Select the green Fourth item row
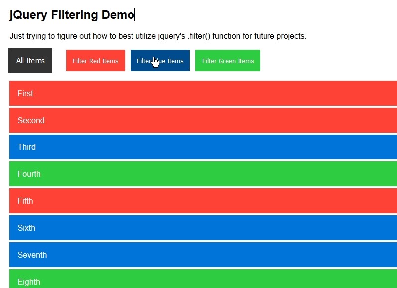Viewport: 397px width, 288px height. [203, 174]
